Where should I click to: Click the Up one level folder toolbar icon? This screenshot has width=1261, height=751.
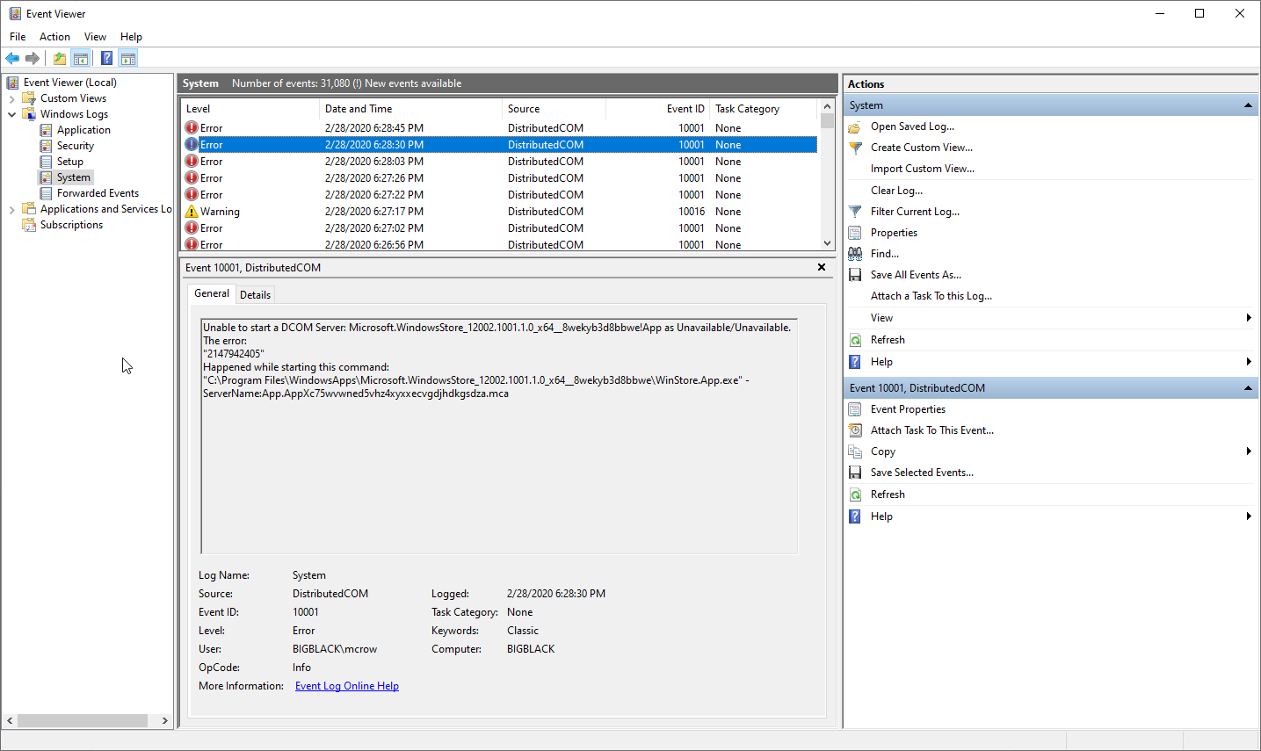59,59
